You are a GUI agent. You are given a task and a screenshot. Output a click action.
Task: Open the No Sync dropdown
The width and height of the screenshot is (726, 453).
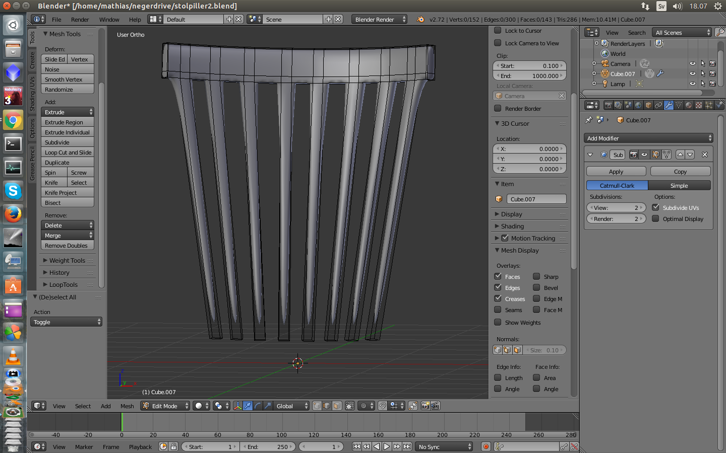click(x=444, y=446)
